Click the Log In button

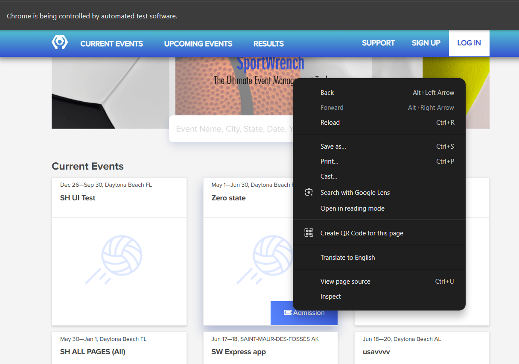point(469,43)
